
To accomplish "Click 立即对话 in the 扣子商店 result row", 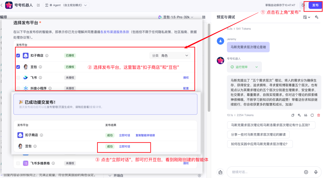I will (124, 135).
